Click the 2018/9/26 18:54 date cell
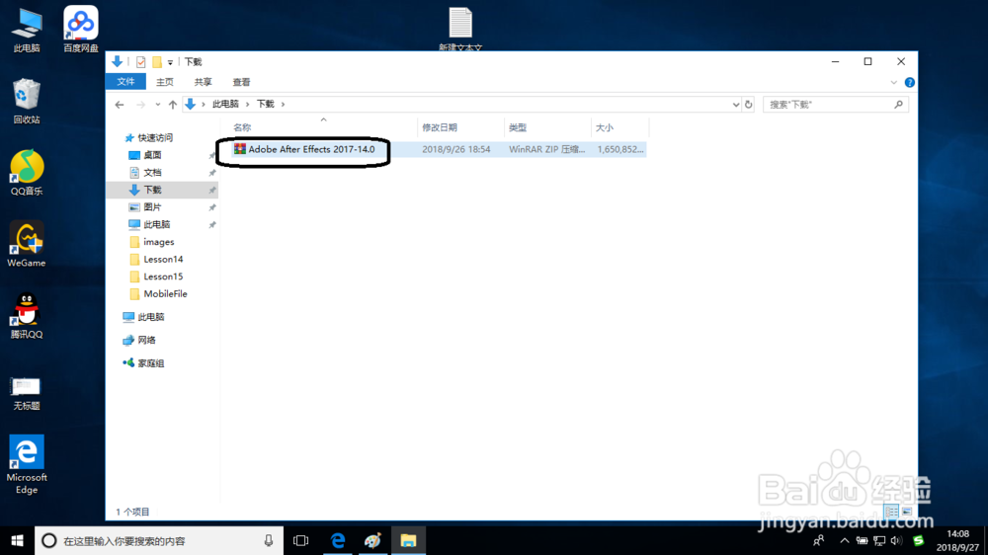This screenshot has height=555, width=988. pos(456,149)
